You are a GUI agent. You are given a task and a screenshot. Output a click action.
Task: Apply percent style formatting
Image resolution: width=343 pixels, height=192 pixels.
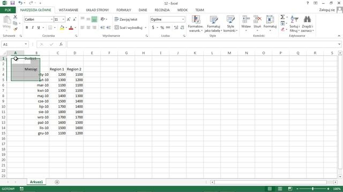(162, 28)
